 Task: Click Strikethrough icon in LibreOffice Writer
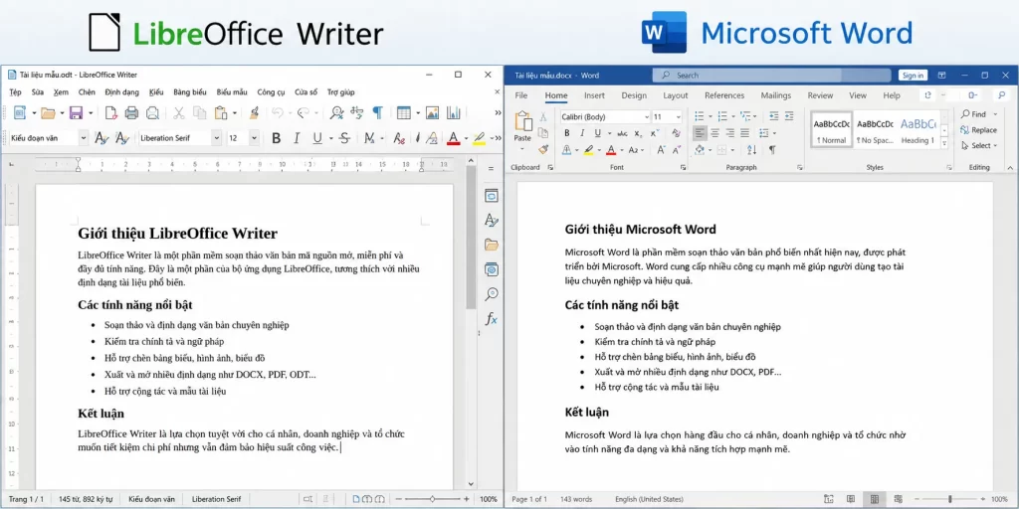coord(345,137)
